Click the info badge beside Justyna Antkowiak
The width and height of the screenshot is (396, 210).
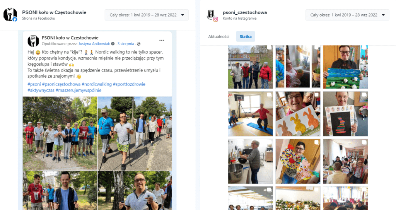113,44
